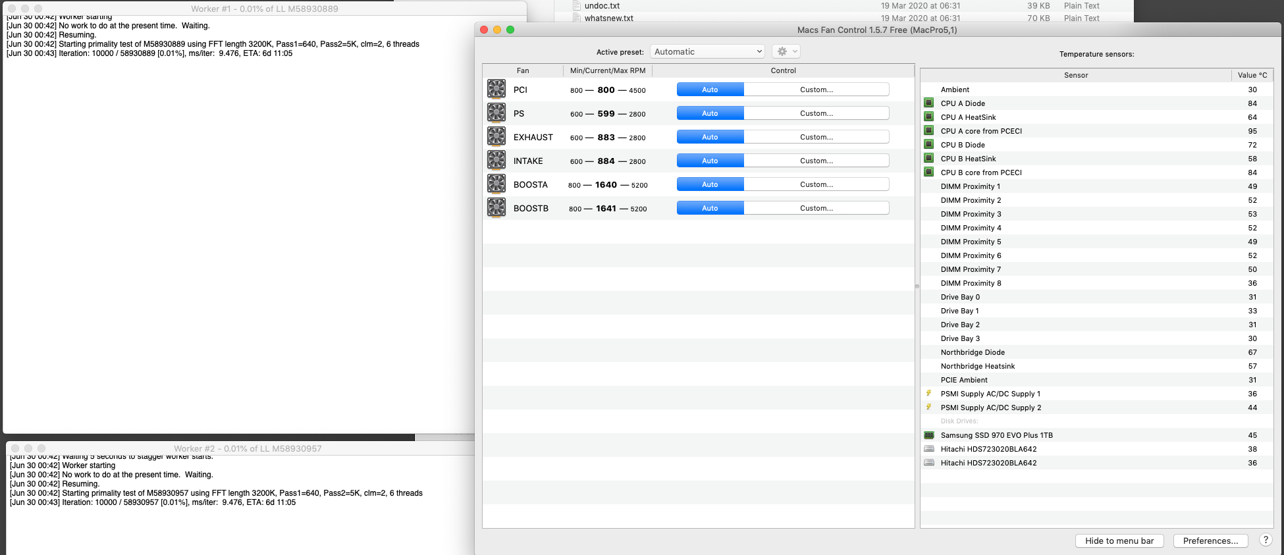
Task: Set BOOSTB fan to Auto
Action: point(710,208)
